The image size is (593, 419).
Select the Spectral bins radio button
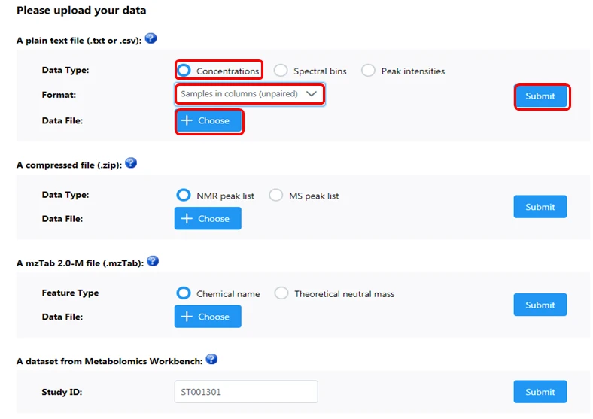281,71
